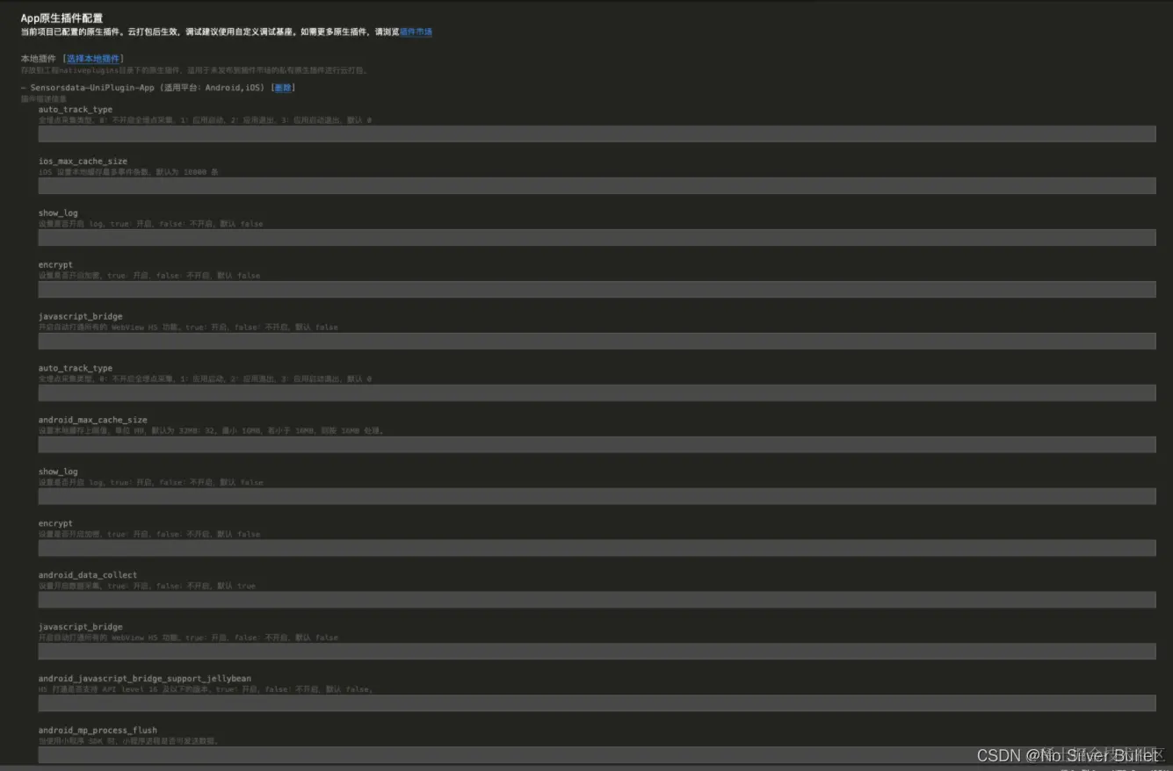Image resolution: width=1173 pixels, height=771 pixels.
Task: Click the android_data_collect label
Action: coord(88,575)
